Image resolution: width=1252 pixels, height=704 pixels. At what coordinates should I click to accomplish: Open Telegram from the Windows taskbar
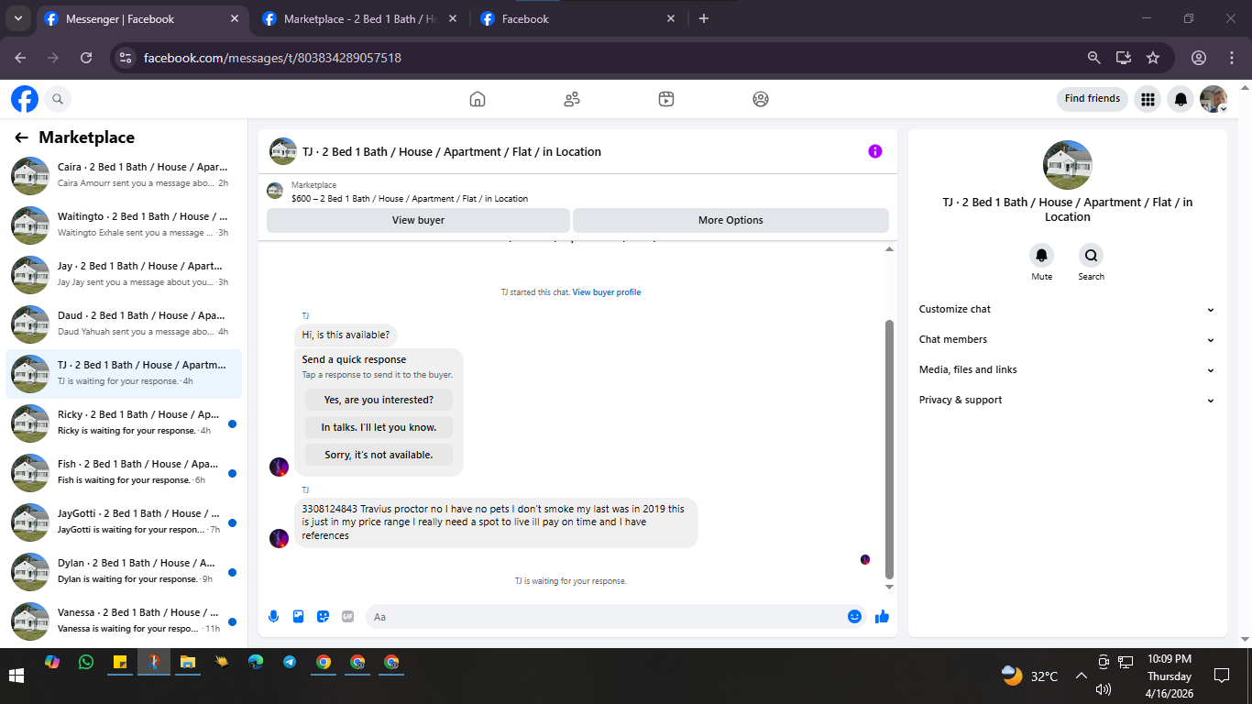290,662
